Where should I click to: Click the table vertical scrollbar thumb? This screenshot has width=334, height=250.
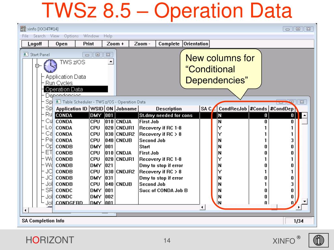(x=305, y=121)
